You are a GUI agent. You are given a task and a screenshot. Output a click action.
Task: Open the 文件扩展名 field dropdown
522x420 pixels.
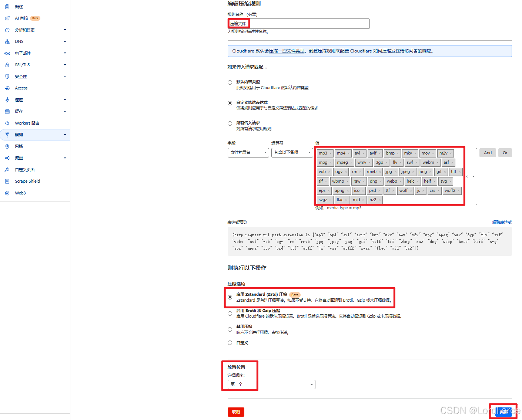[248, 152]
